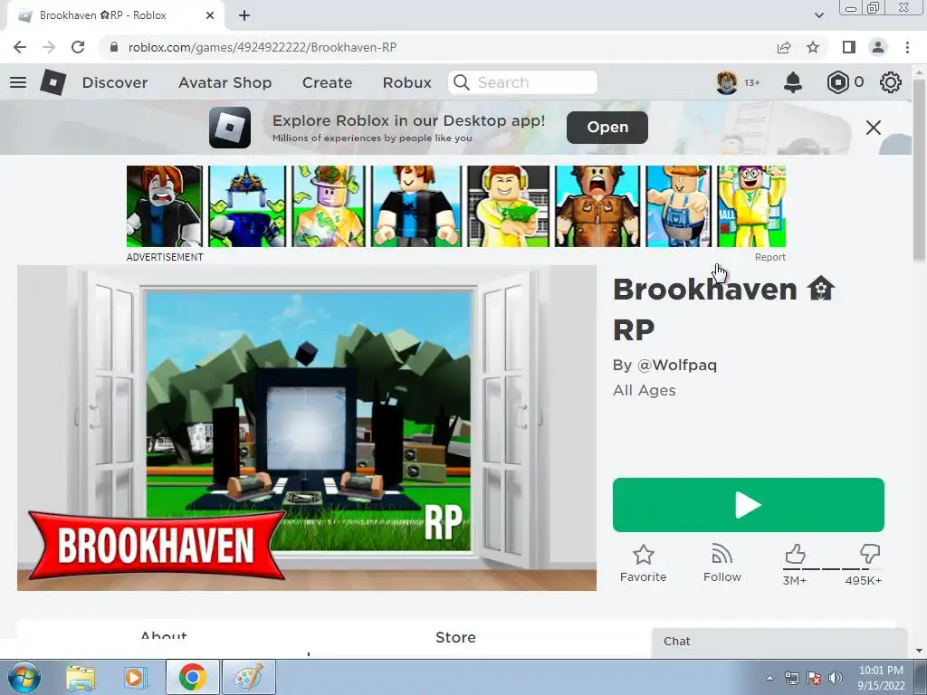Click the like-to-dislike vote ratio bar
The height and width of the screenshot is (695, 927).
click(832, 568)
